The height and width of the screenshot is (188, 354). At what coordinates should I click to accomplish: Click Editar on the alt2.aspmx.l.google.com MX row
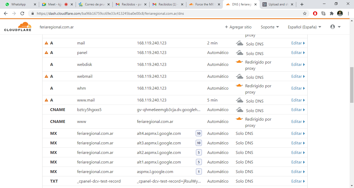tap(298, 153)
